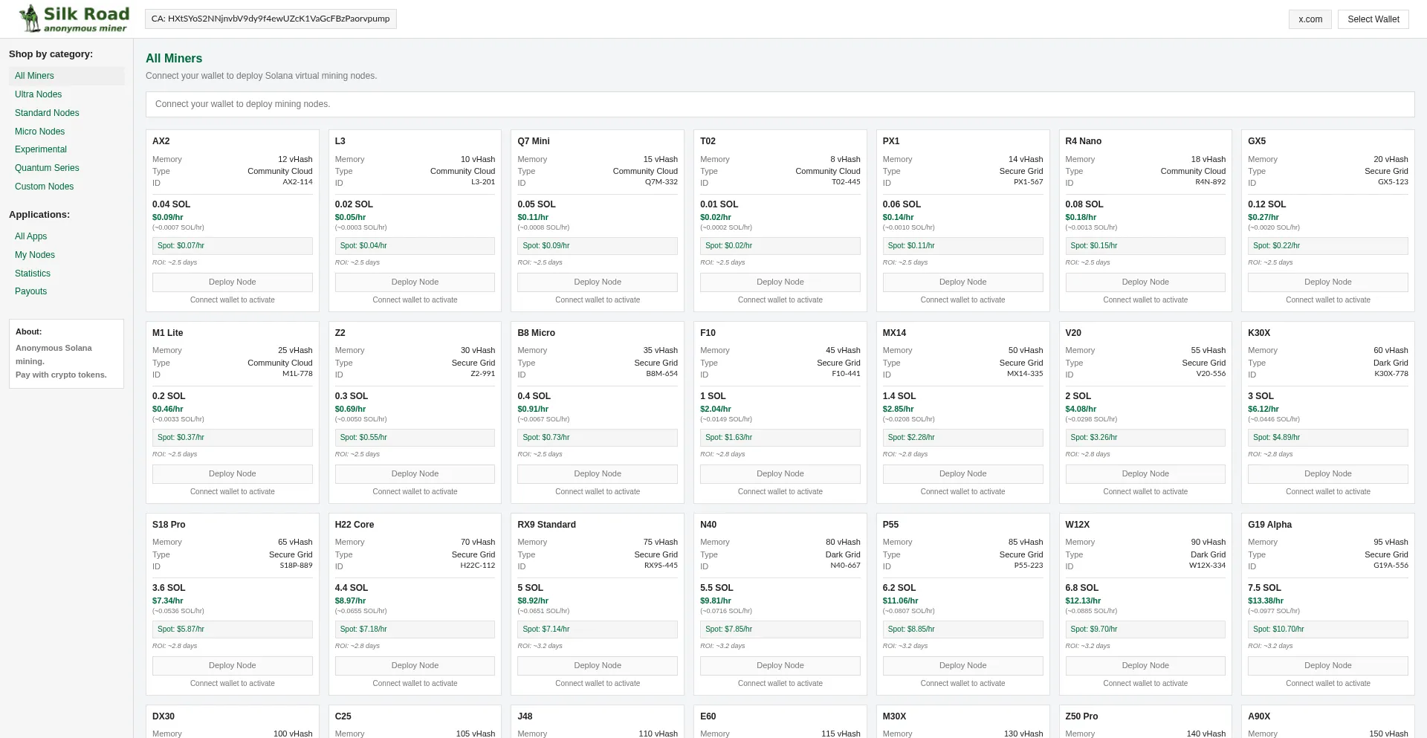The height and width of the screenshot is (738, 1427).
Task: View the Statistics page
Action: 33,273
